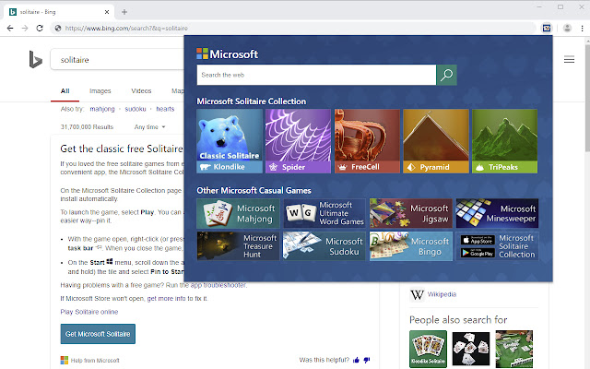
Task: Reload the page with refresh button
Action: (40, 29)
